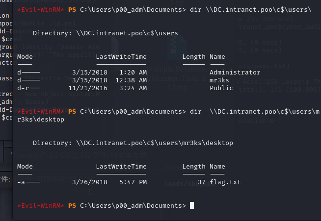Viewport: 321px width, 221px height.
Task: Click the orange PS label in bottom prompt
Action: (72, 206)
